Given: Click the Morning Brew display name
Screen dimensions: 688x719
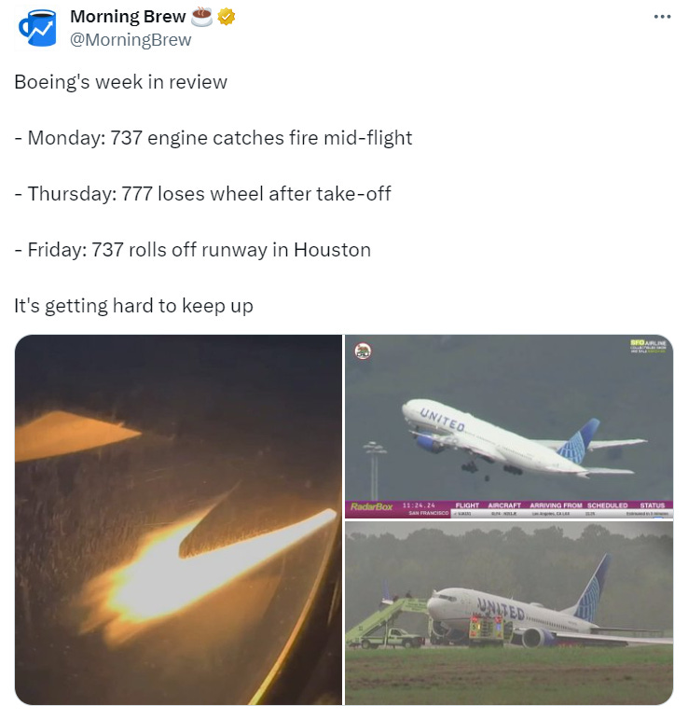Looking at the screenshot, I should [x=128, y=17].
